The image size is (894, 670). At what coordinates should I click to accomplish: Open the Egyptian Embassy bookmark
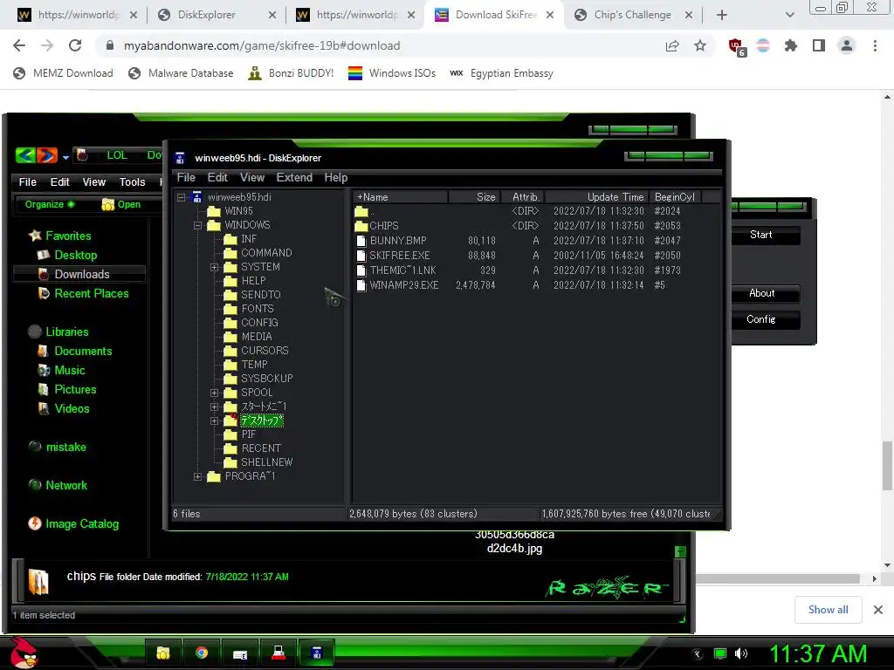point(502,73)
